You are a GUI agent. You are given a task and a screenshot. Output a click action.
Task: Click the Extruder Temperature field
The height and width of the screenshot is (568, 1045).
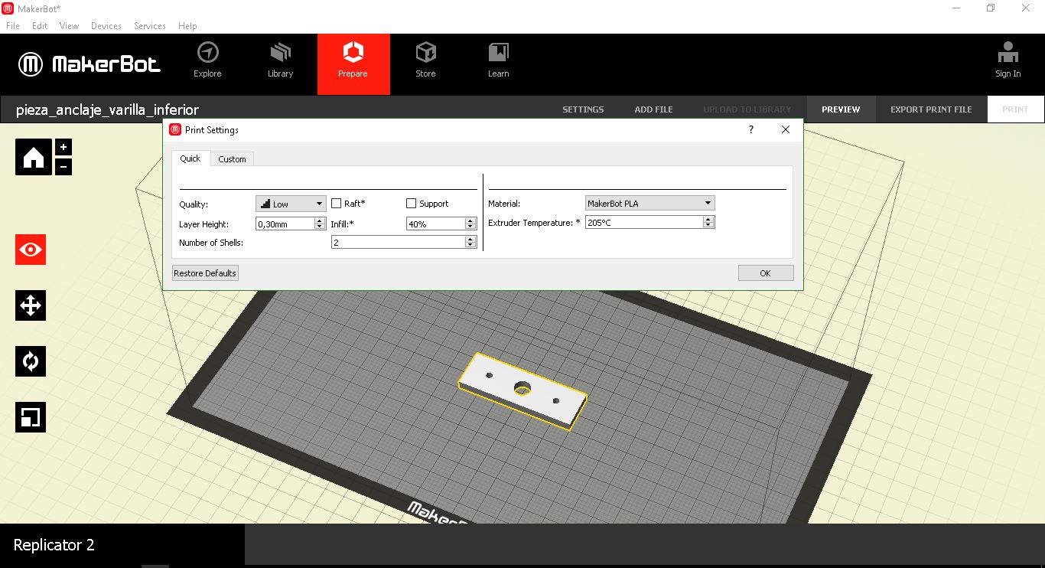[644, 222]
